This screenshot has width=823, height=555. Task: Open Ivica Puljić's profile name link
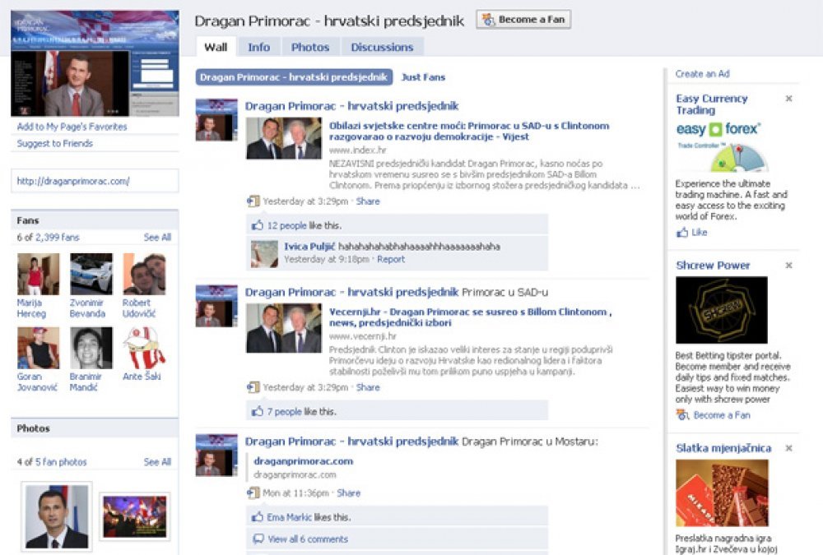(x=309, y=247)
